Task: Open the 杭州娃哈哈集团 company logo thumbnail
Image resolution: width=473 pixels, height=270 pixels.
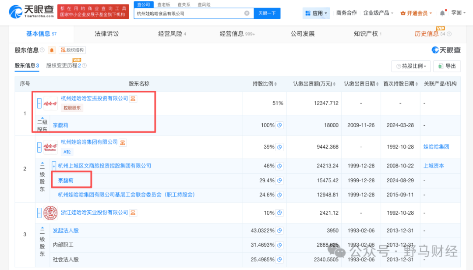Action: click(x=50, y=147)
